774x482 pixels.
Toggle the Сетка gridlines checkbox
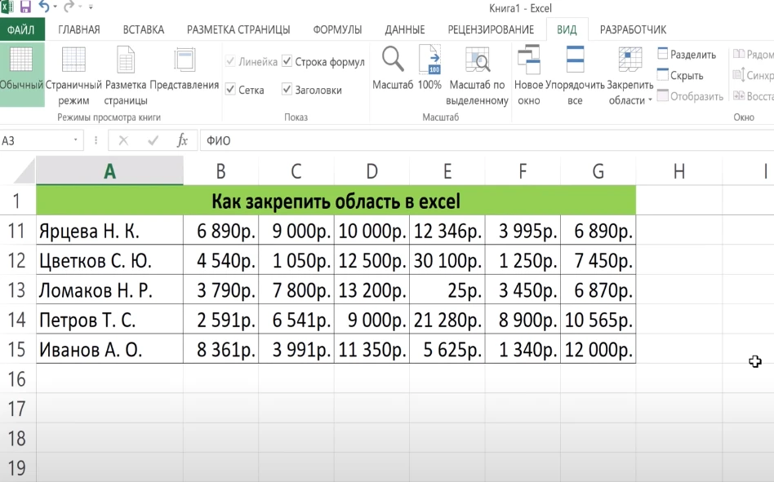pyautogui.click(x=231, y=90)
